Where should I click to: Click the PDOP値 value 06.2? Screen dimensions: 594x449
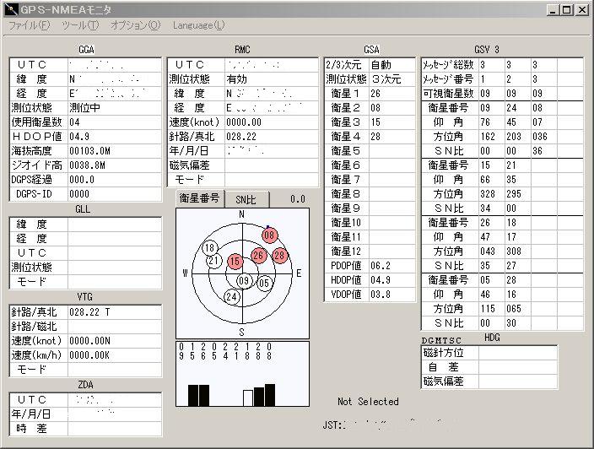click(x=381, y=266)
